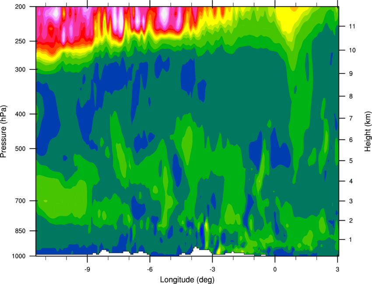Click the 200 pressure axis label
Screen dimensions: 372x284
(20, 7)
